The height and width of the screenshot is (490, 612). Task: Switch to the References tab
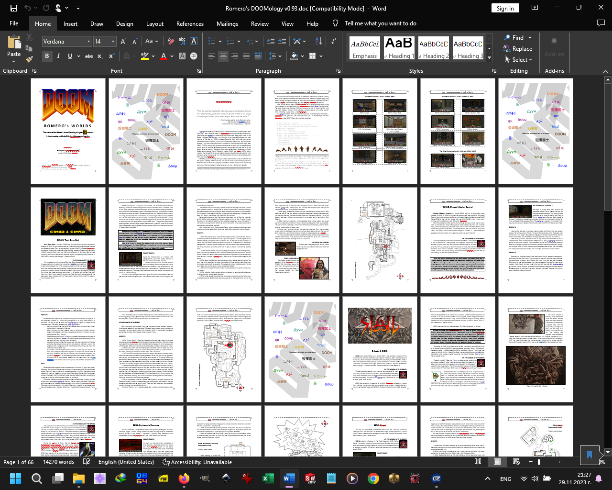coord(190,23)
